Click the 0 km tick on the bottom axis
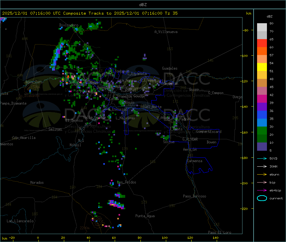This screenshot has height=242, width=286. tap(38, 238)
